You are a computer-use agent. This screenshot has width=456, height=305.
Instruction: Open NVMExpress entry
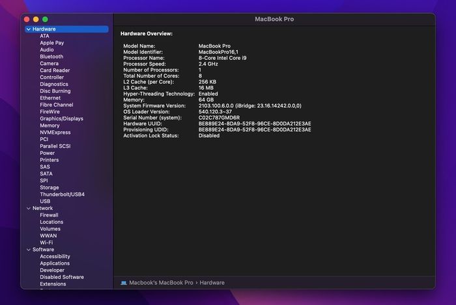coord(55,132)
